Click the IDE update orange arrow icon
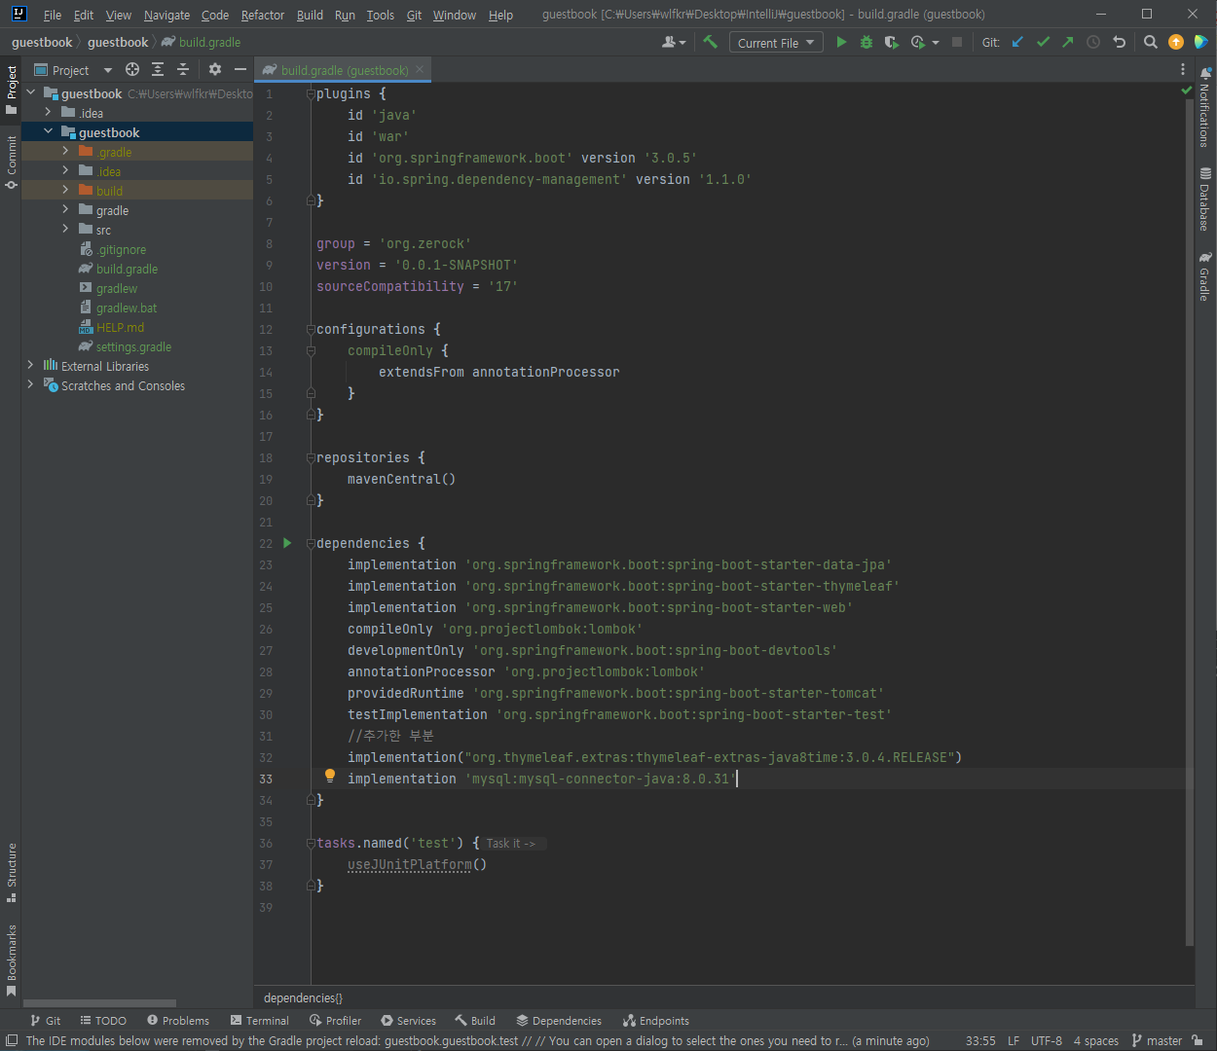Image resolution: width=1217 pixels, height=1051 pixels. (x=1176, y=42)
